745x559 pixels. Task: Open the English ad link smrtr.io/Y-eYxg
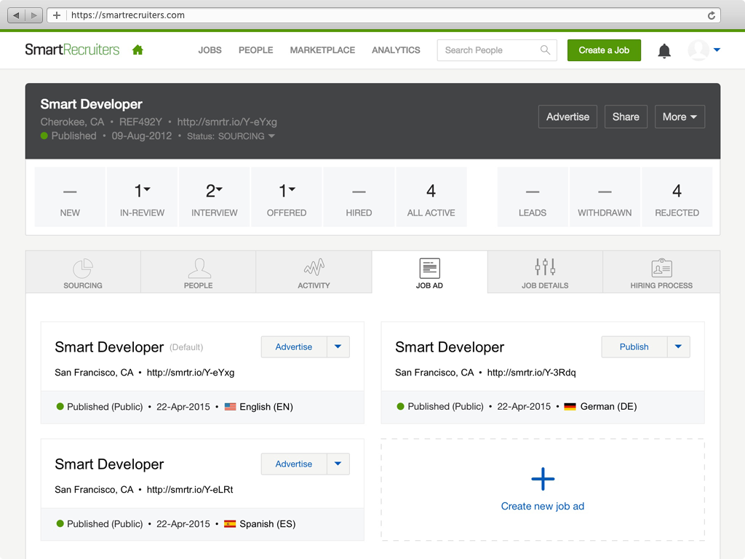[x=191, y=373]
